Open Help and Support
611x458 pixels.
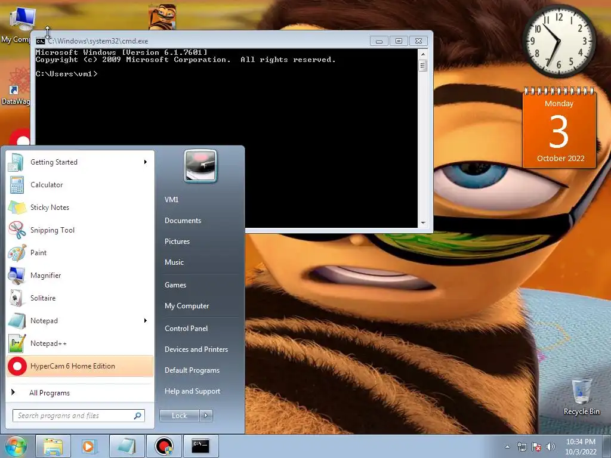point(192,391)
